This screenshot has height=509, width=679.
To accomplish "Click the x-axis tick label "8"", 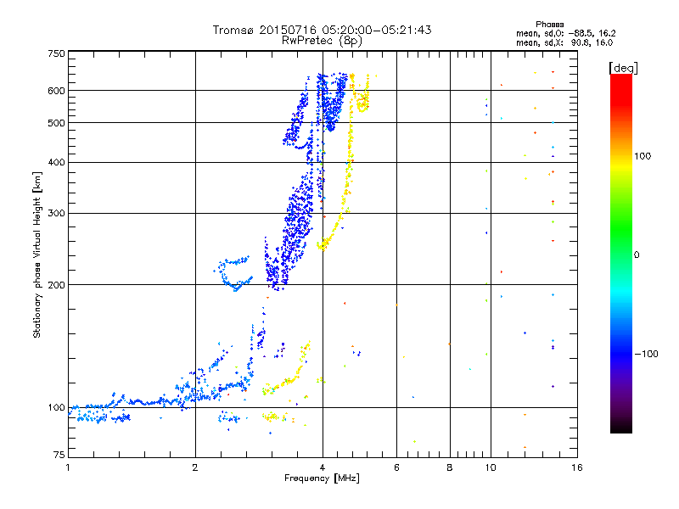I will click(x=450, y=467).
